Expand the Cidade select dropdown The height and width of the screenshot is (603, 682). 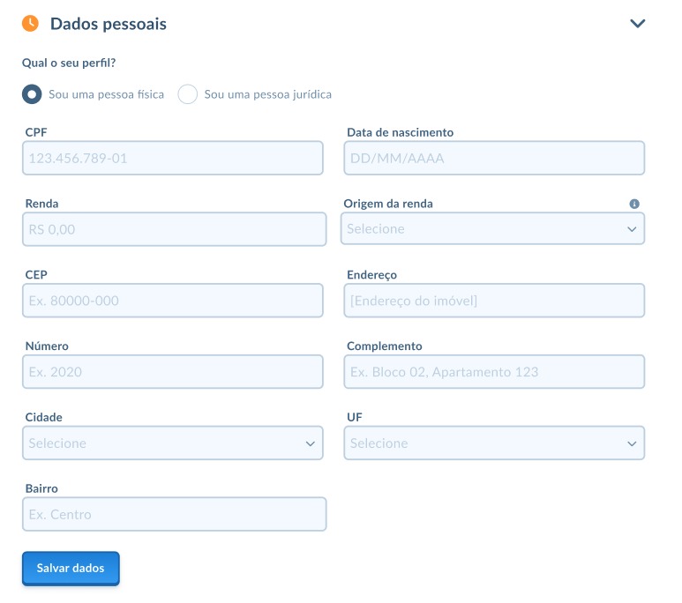(174, 443)
